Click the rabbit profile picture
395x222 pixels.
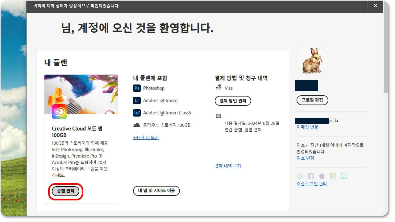point(312,61)
